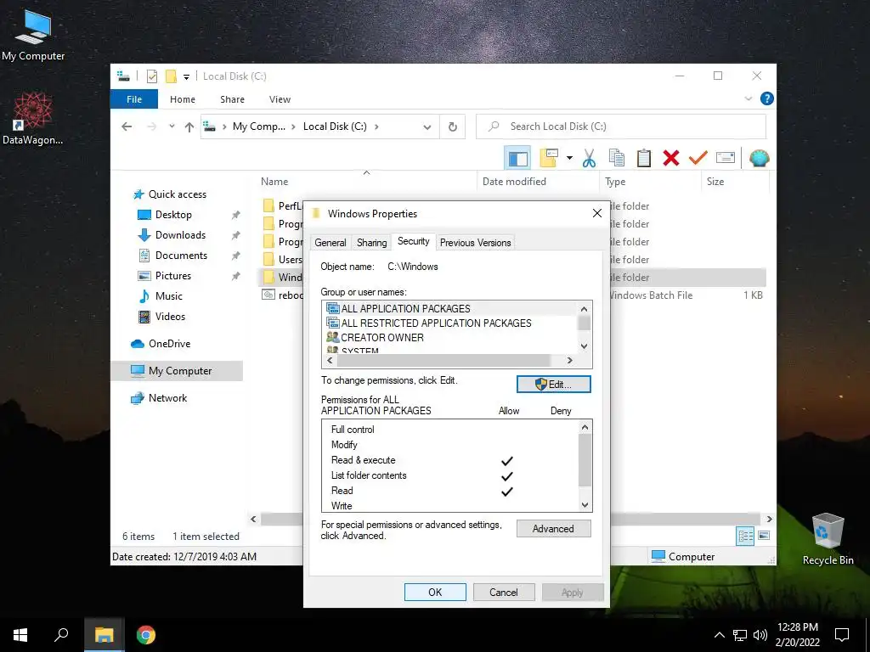Click the scissors Cut icon
Image resolution: width=870 pixels, height=652 pixels.
coord(589,159)
